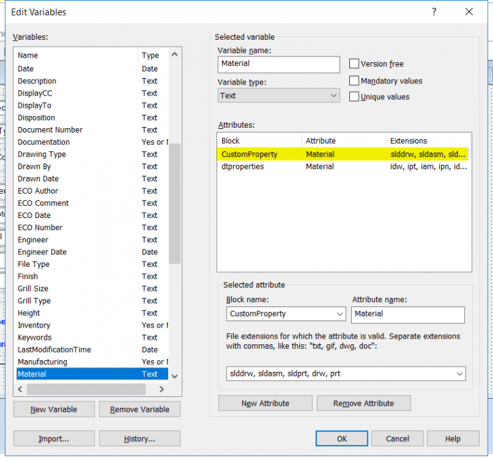Select the Drawn Date variable
Viewport: 493px width, 461px height.
[x=92, y=179]
